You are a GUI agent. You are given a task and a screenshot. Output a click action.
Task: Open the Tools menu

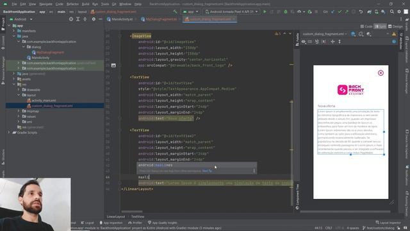105,4
